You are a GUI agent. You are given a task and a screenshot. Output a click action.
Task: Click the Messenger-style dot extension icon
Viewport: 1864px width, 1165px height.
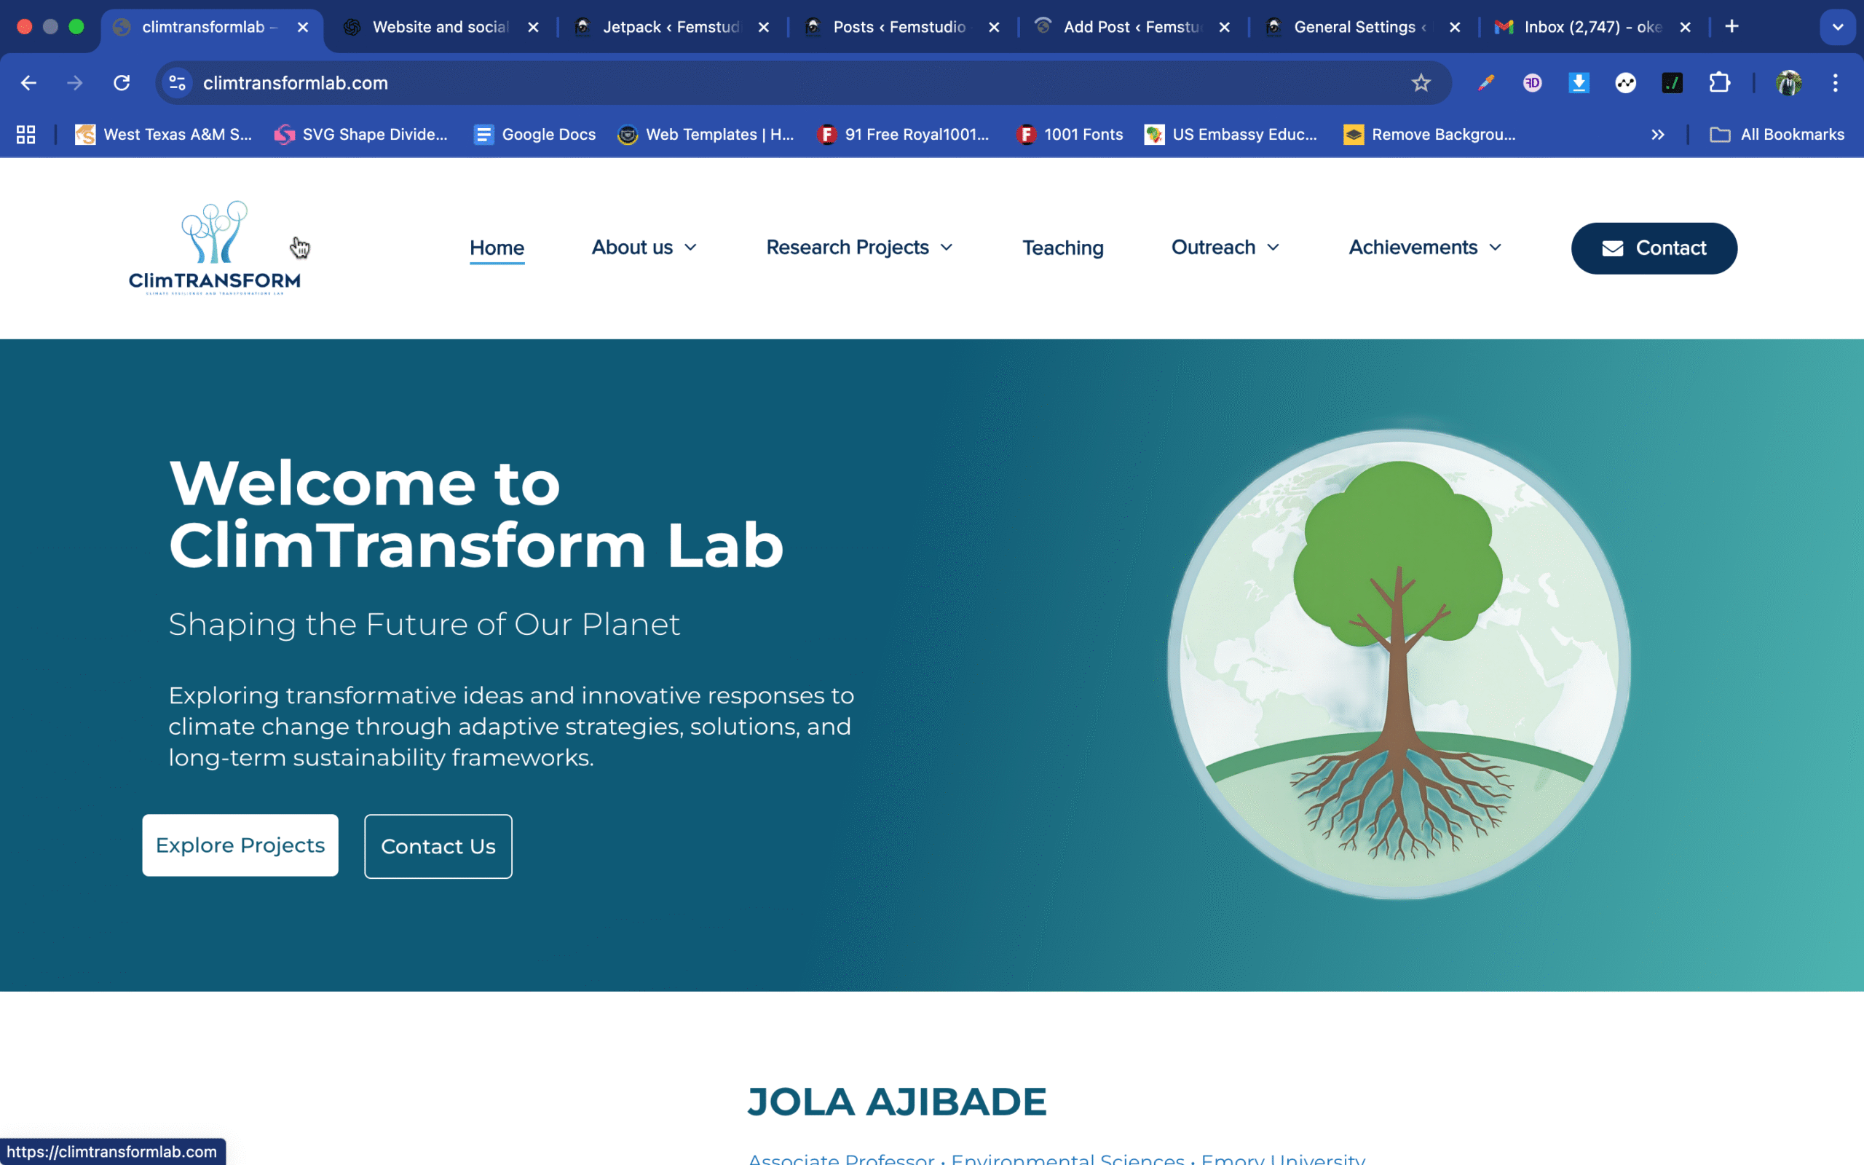1626,82
